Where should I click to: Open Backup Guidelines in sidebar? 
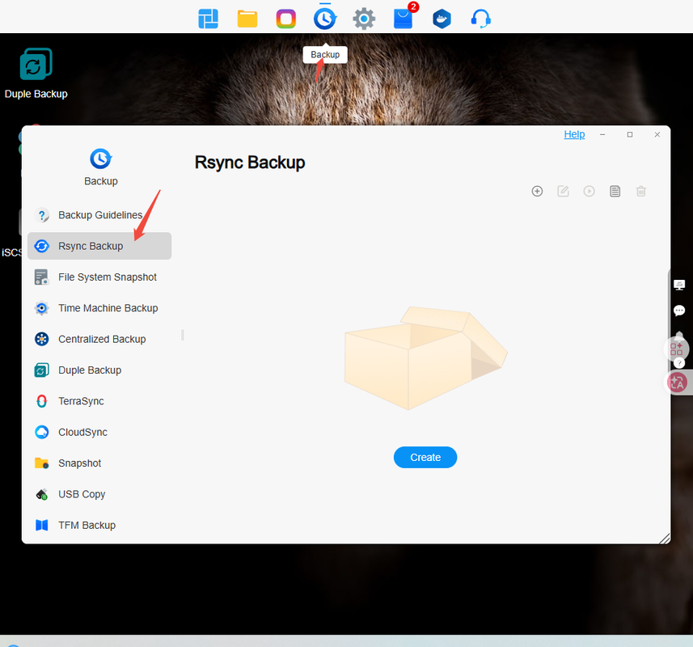(99, 215)
